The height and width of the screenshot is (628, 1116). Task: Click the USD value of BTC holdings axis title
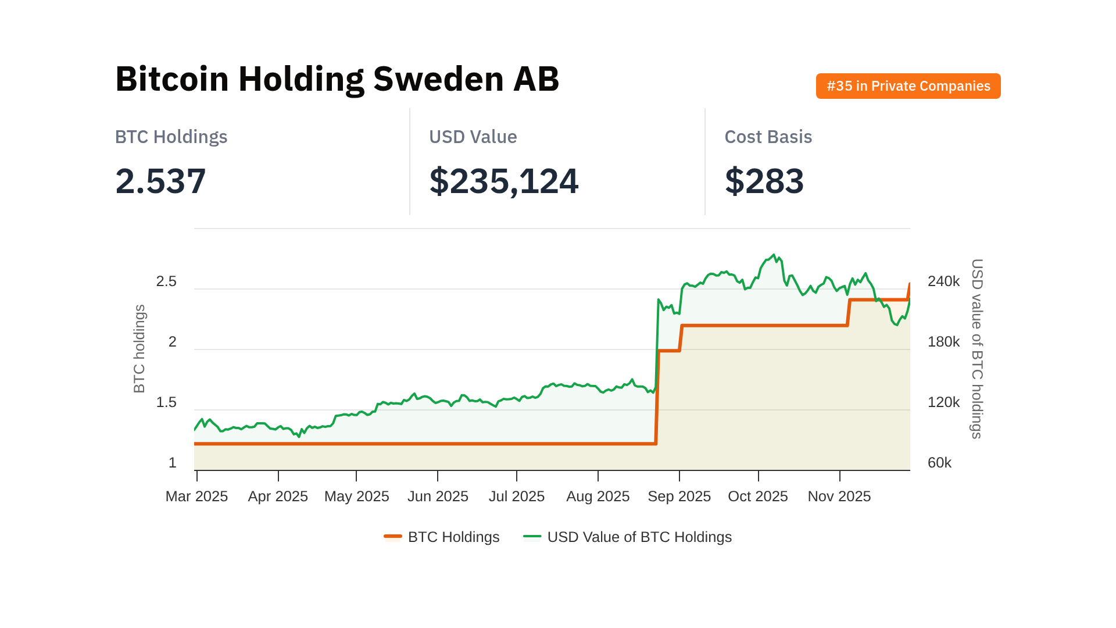click(x=977, y=349)
